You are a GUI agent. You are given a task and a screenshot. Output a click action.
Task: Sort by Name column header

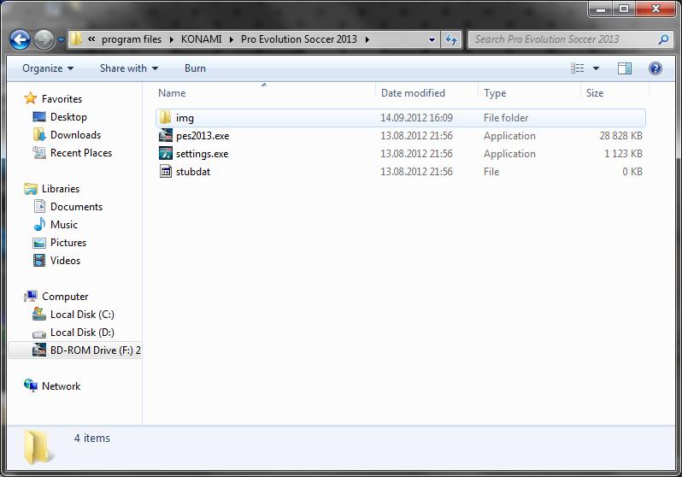point(172,93)
